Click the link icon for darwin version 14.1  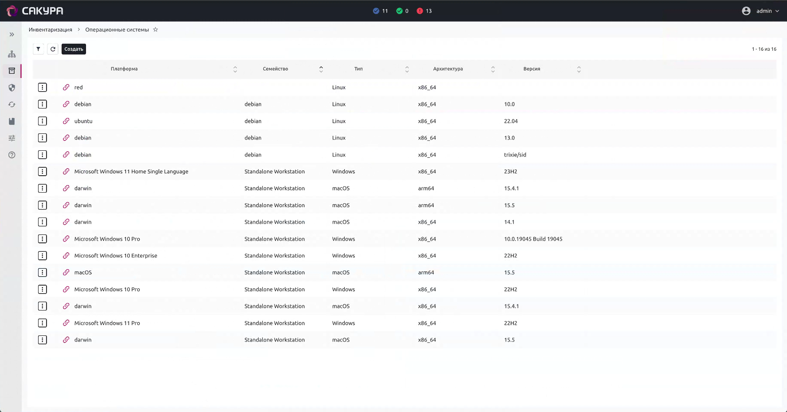tap(66, 222)
